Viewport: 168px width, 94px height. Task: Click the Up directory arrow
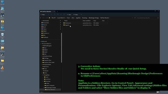click(x=47, y=18)
